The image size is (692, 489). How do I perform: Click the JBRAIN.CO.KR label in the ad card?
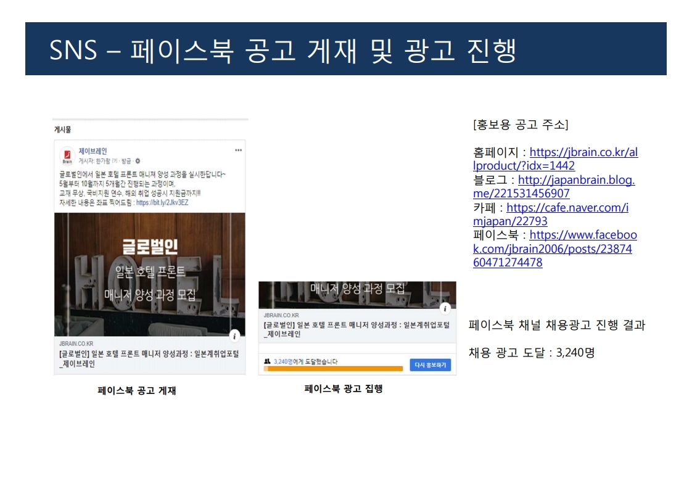tap(281, 315)
